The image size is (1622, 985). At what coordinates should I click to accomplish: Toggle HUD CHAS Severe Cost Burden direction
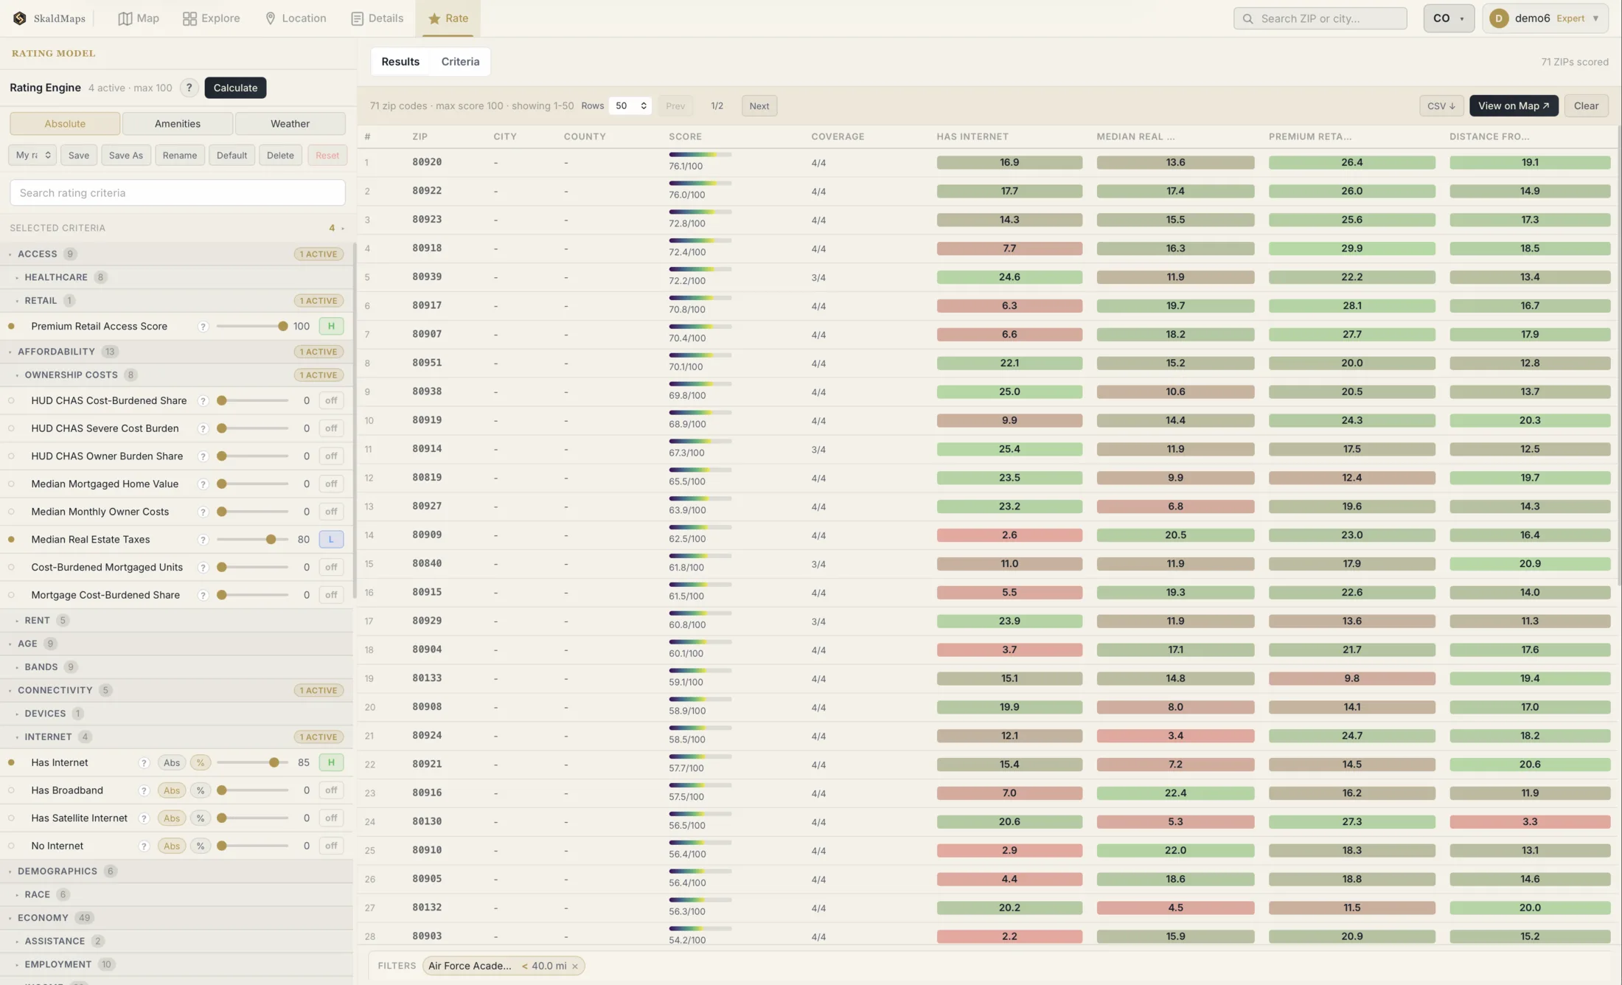point(331,428)
